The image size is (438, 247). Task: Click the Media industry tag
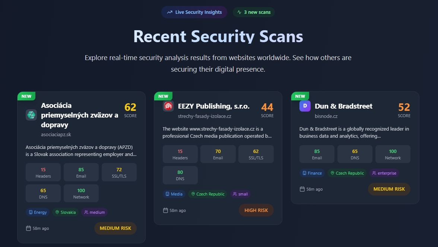pyautogui.click(x=174, y=194)
